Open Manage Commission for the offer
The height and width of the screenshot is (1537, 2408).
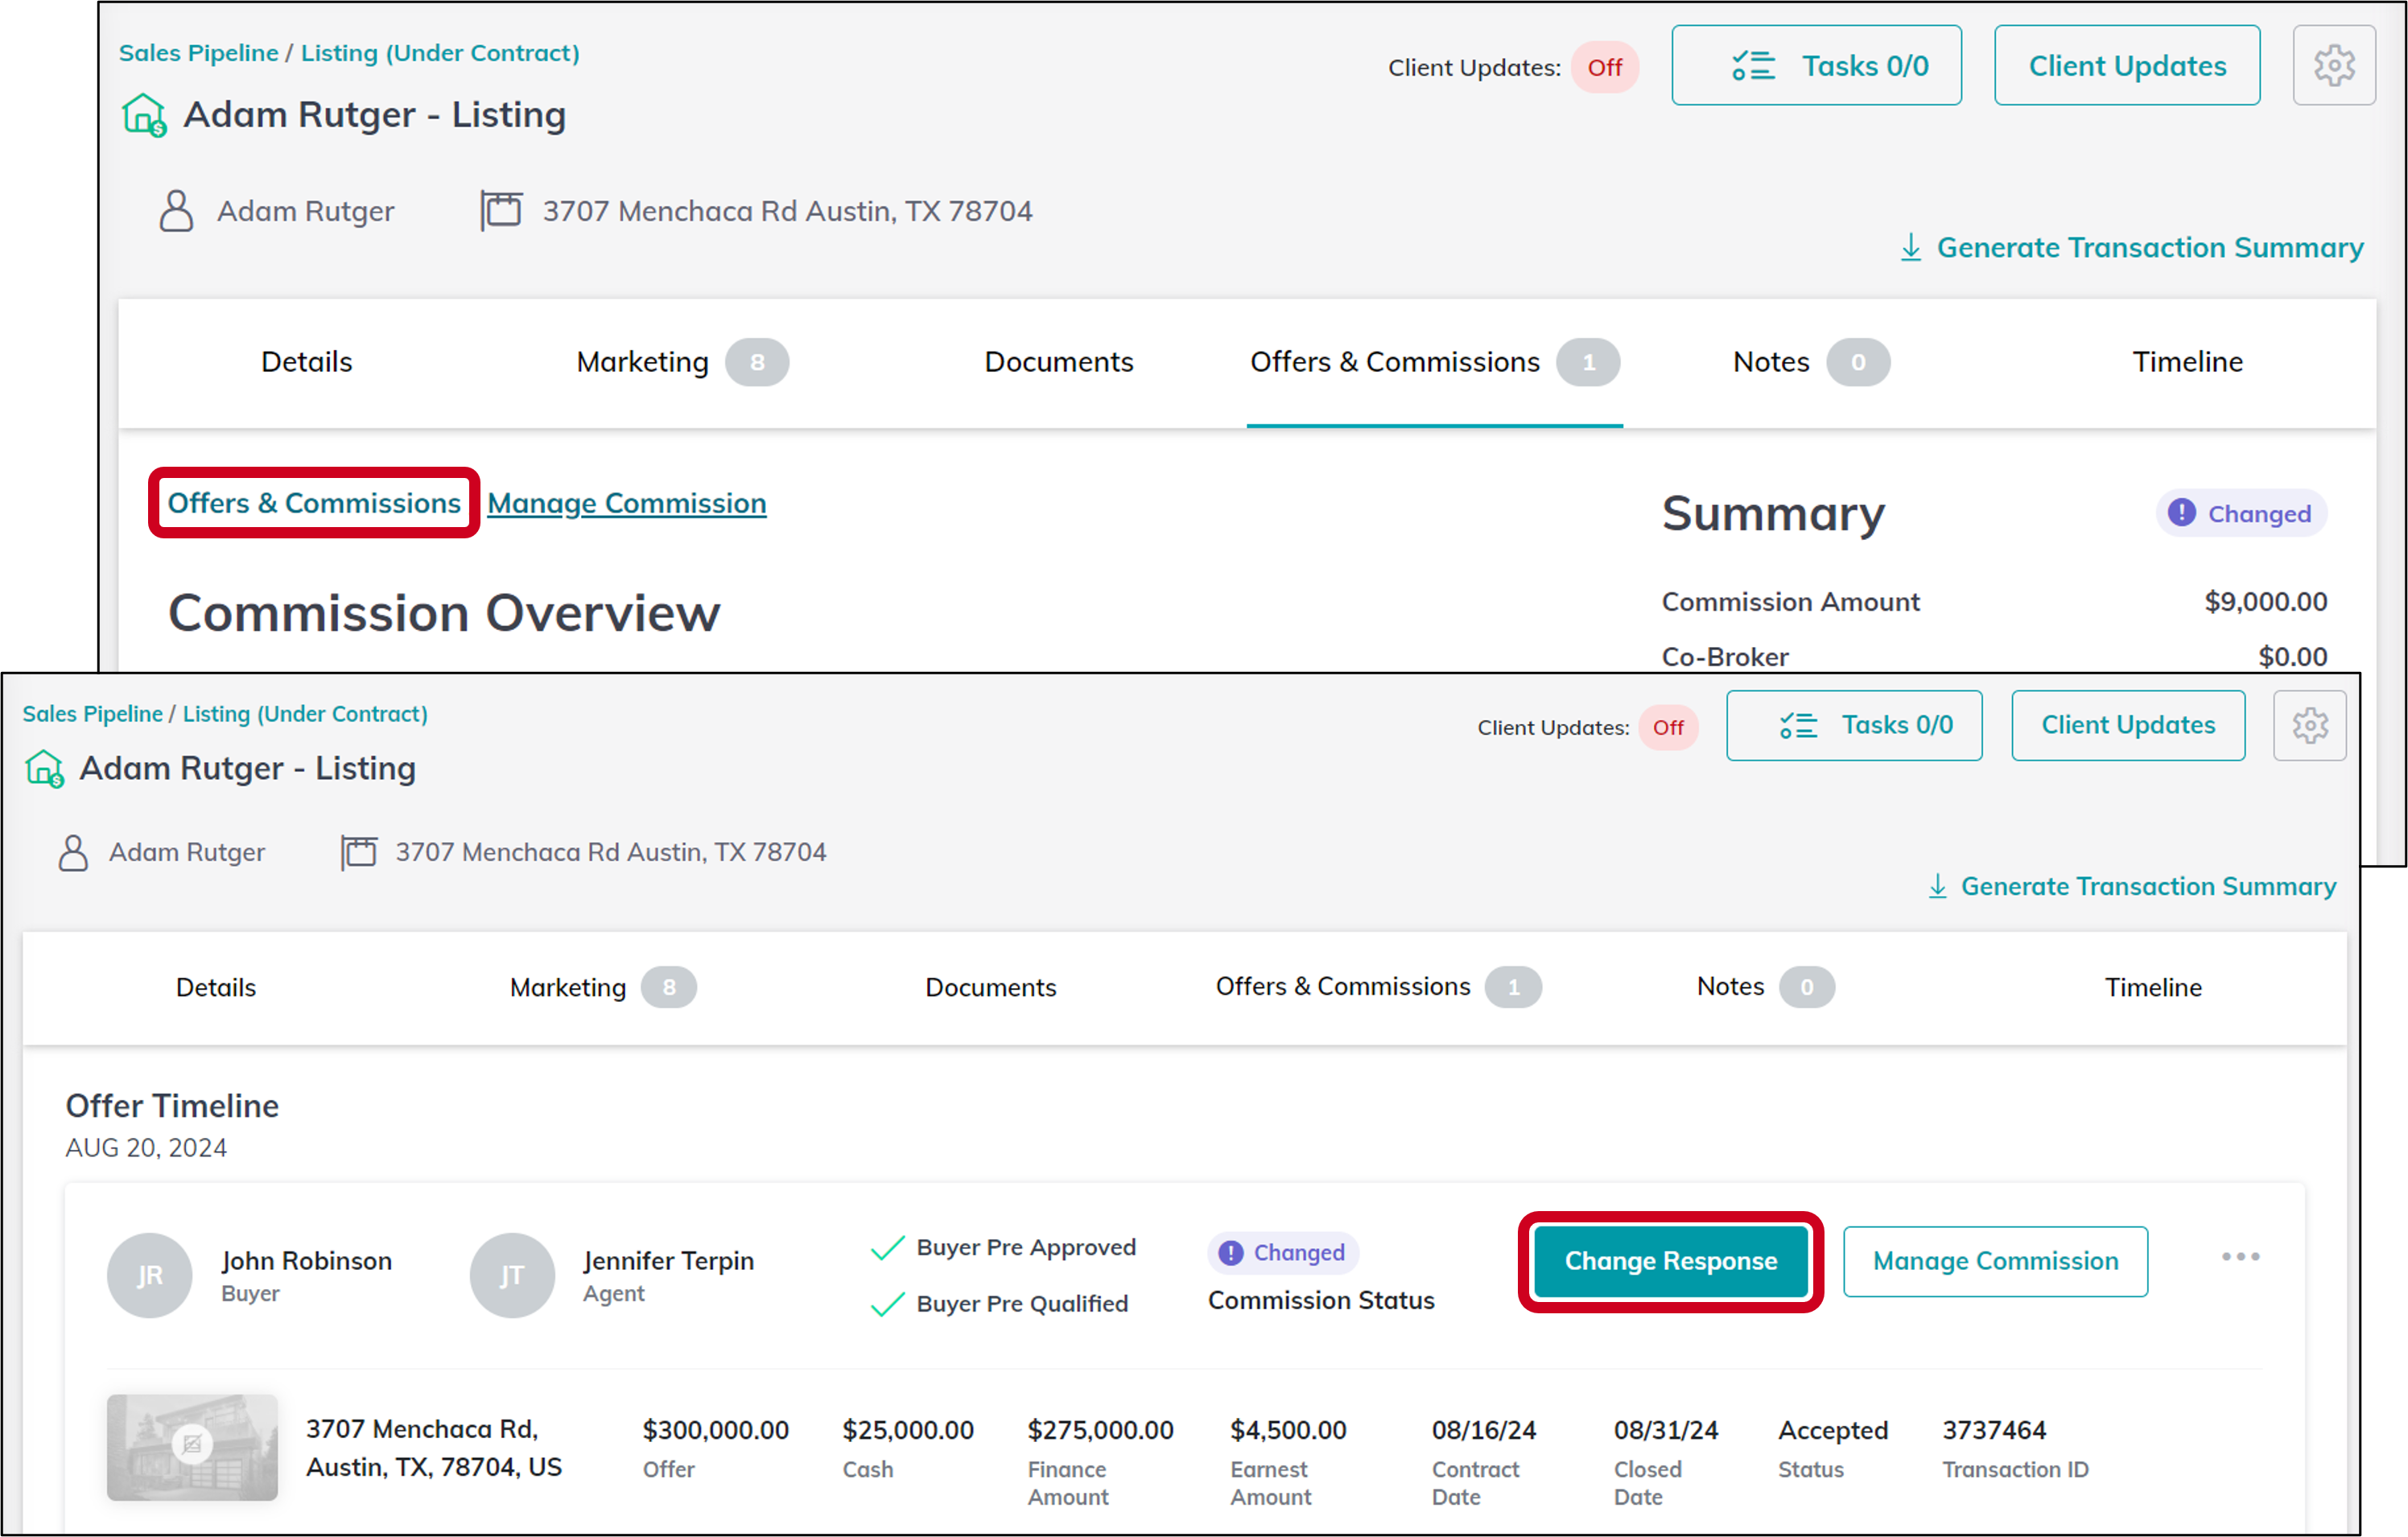pyautogui.click(x=1994, y=1261)
